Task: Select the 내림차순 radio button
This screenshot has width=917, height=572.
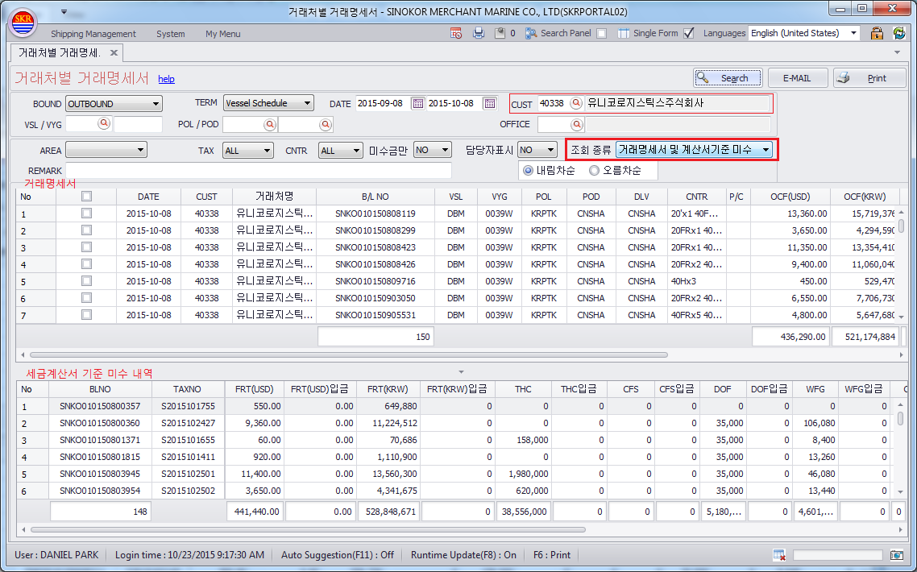Action: (x=528, y=170)
